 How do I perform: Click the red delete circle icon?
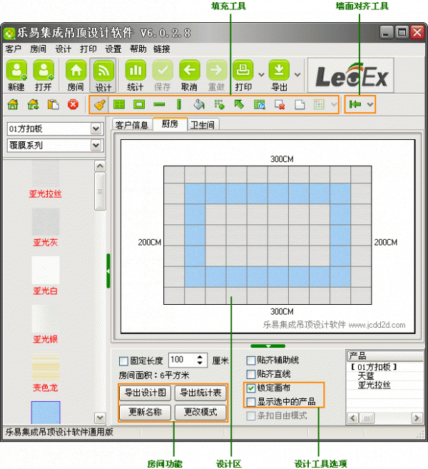pos(73,104)
